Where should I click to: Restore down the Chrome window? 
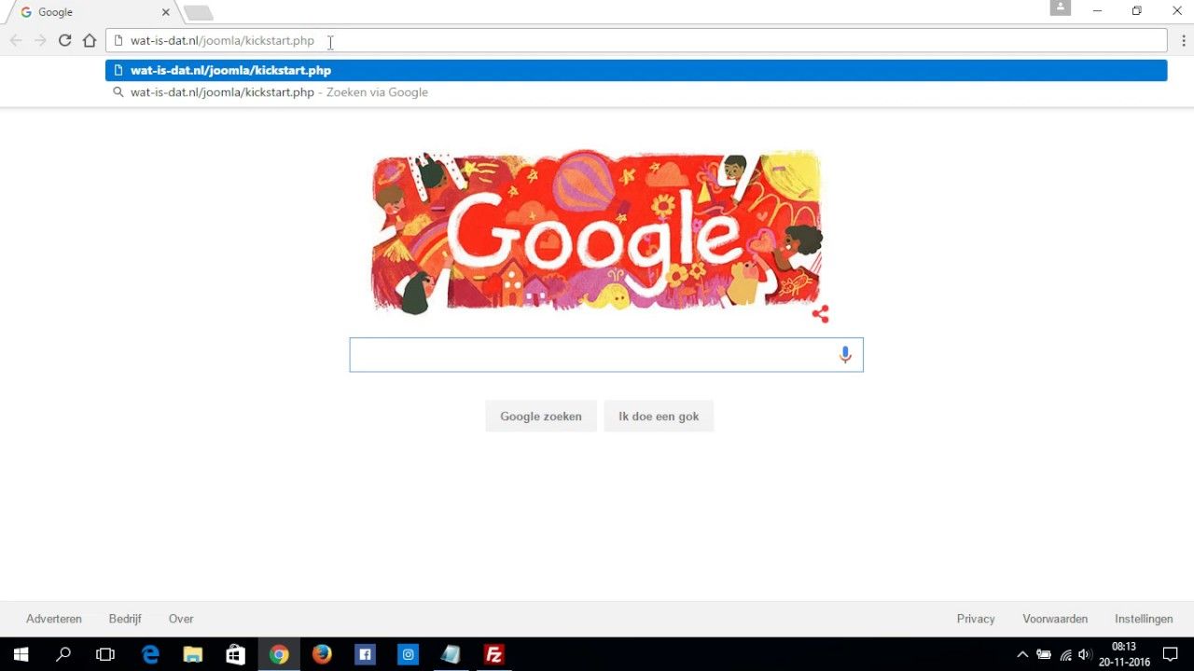pyautogui.click(x=1136, y=11)
